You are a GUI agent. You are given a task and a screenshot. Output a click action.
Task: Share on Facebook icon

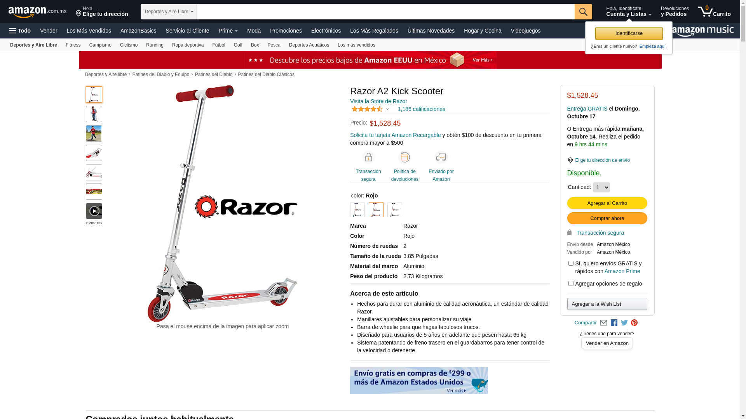click(614, 323)
